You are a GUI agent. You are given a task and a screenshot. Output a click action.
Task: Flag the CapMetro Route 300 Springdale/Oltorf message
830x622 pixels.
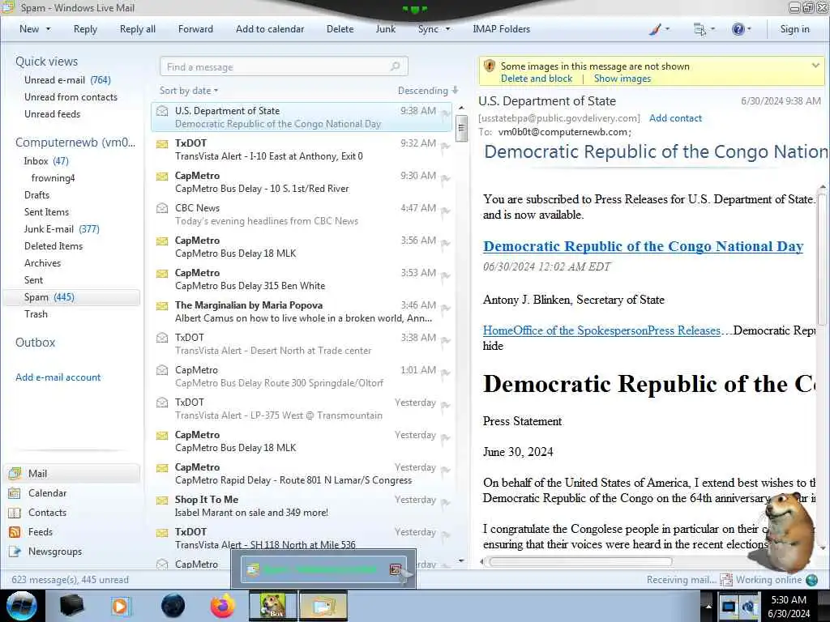tap(446, 373)
